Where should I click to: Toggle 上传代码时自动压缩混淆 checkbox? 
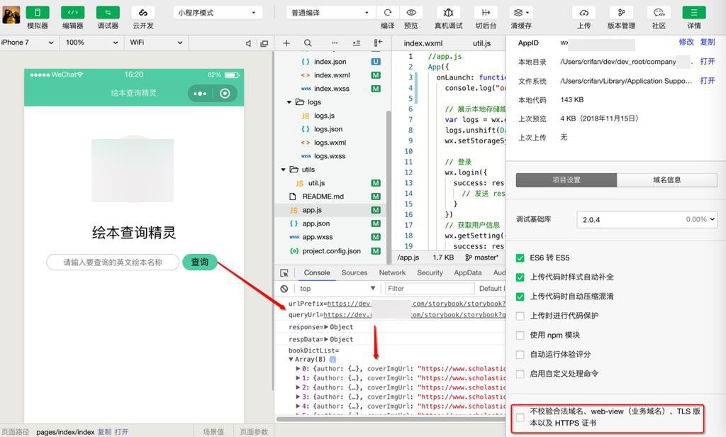click(x=520, y=297)
